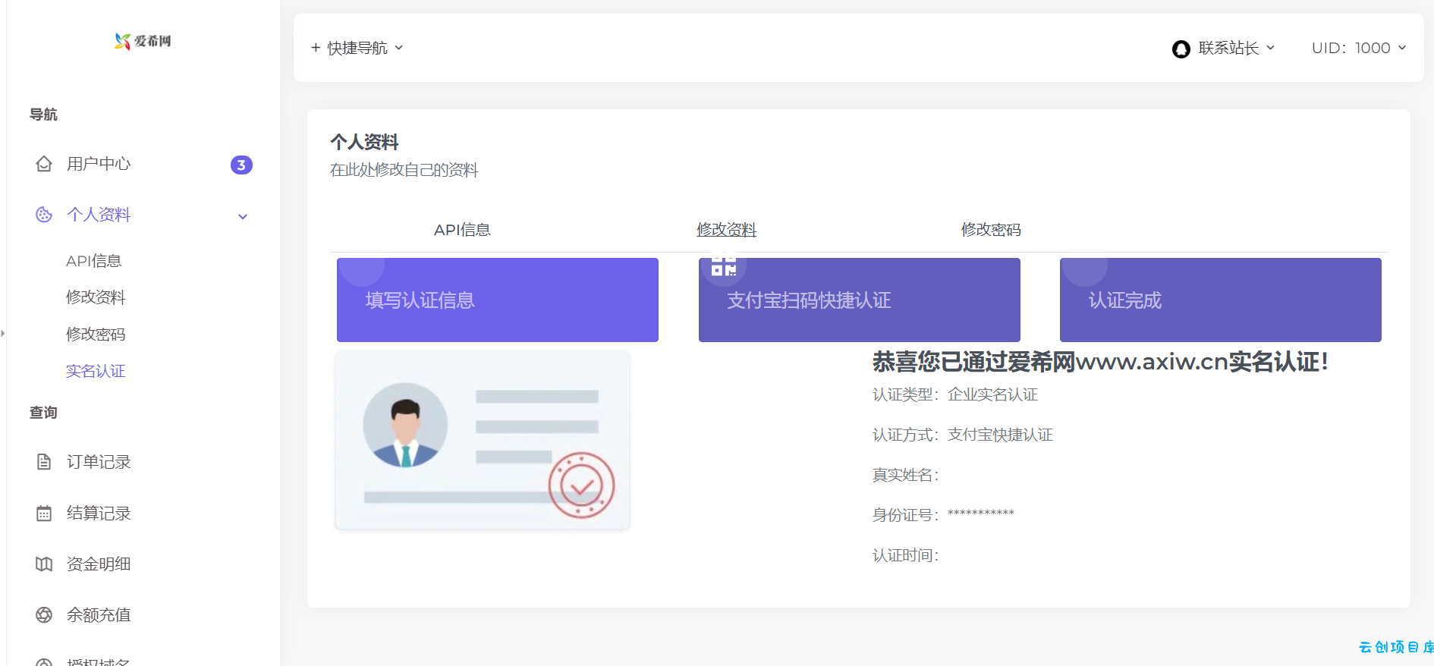Switch to the API信息 tab
The image size is (1434, 666).
pos(462,230)
